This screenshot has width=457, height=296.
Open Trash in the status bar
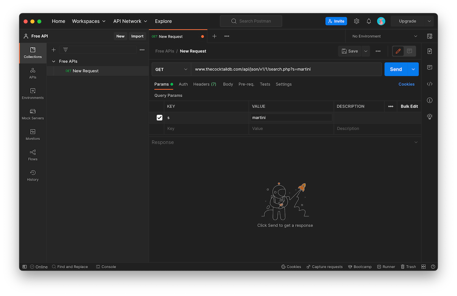408,267
